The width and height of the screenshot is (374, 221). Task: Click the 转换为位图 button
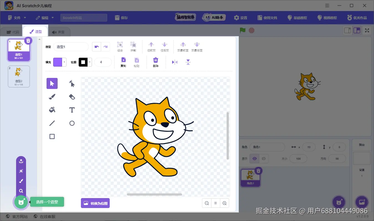(95, 203)
